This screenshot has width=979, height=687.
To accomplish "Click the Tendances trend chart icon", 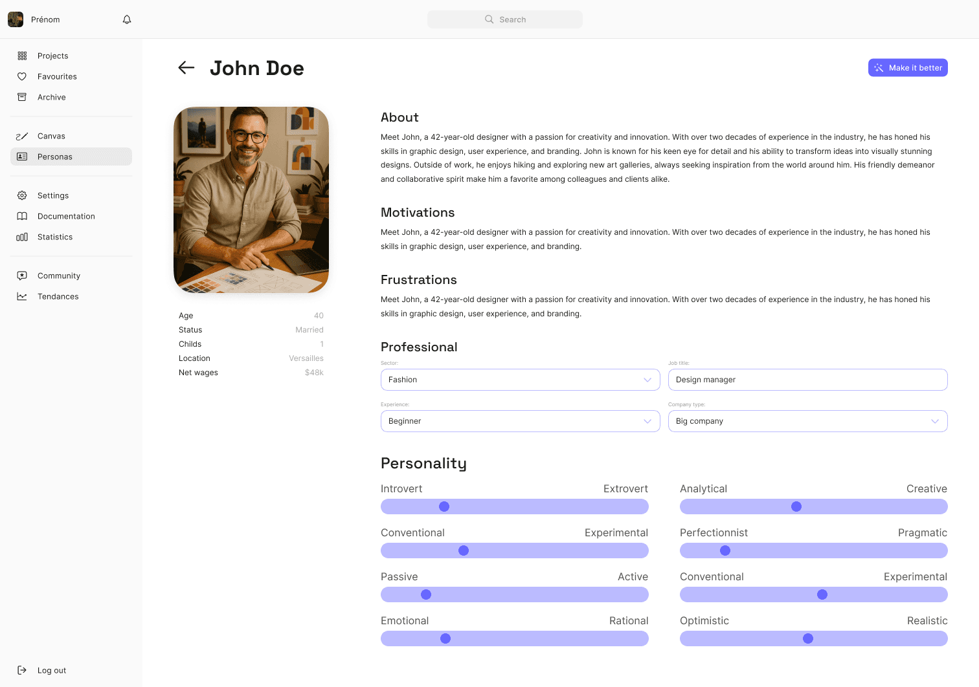I will 22,296.
